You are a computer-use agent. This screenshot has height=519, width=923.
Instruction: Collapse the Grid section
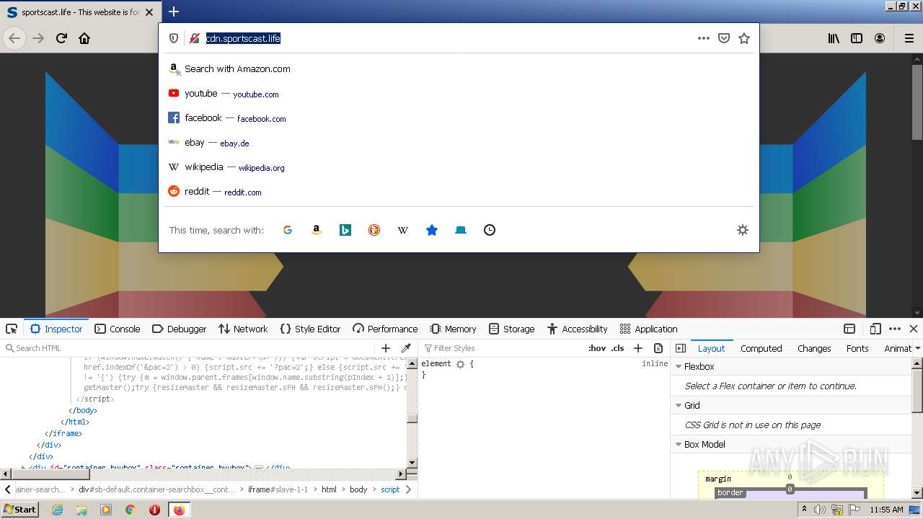click(x=679, y=405)
